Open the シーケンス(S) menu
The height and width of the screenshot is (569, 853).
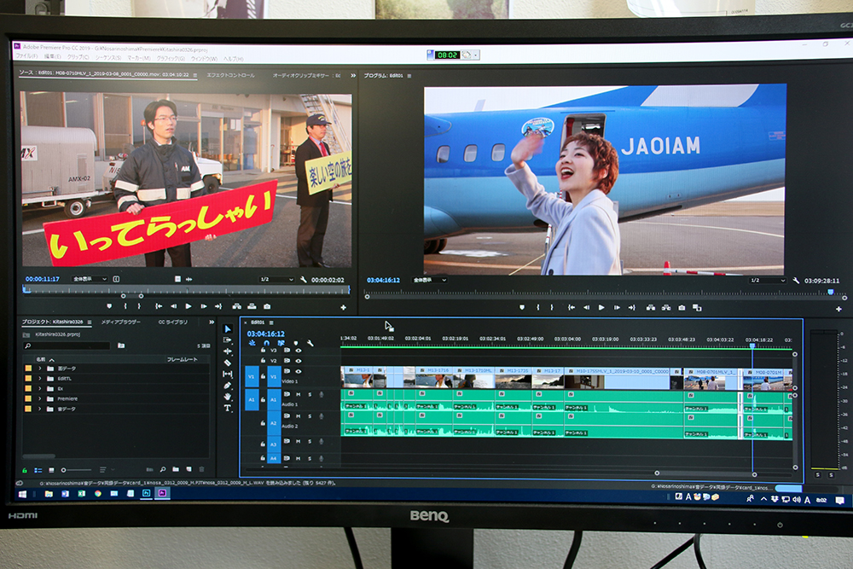click(x=109, y=58)
